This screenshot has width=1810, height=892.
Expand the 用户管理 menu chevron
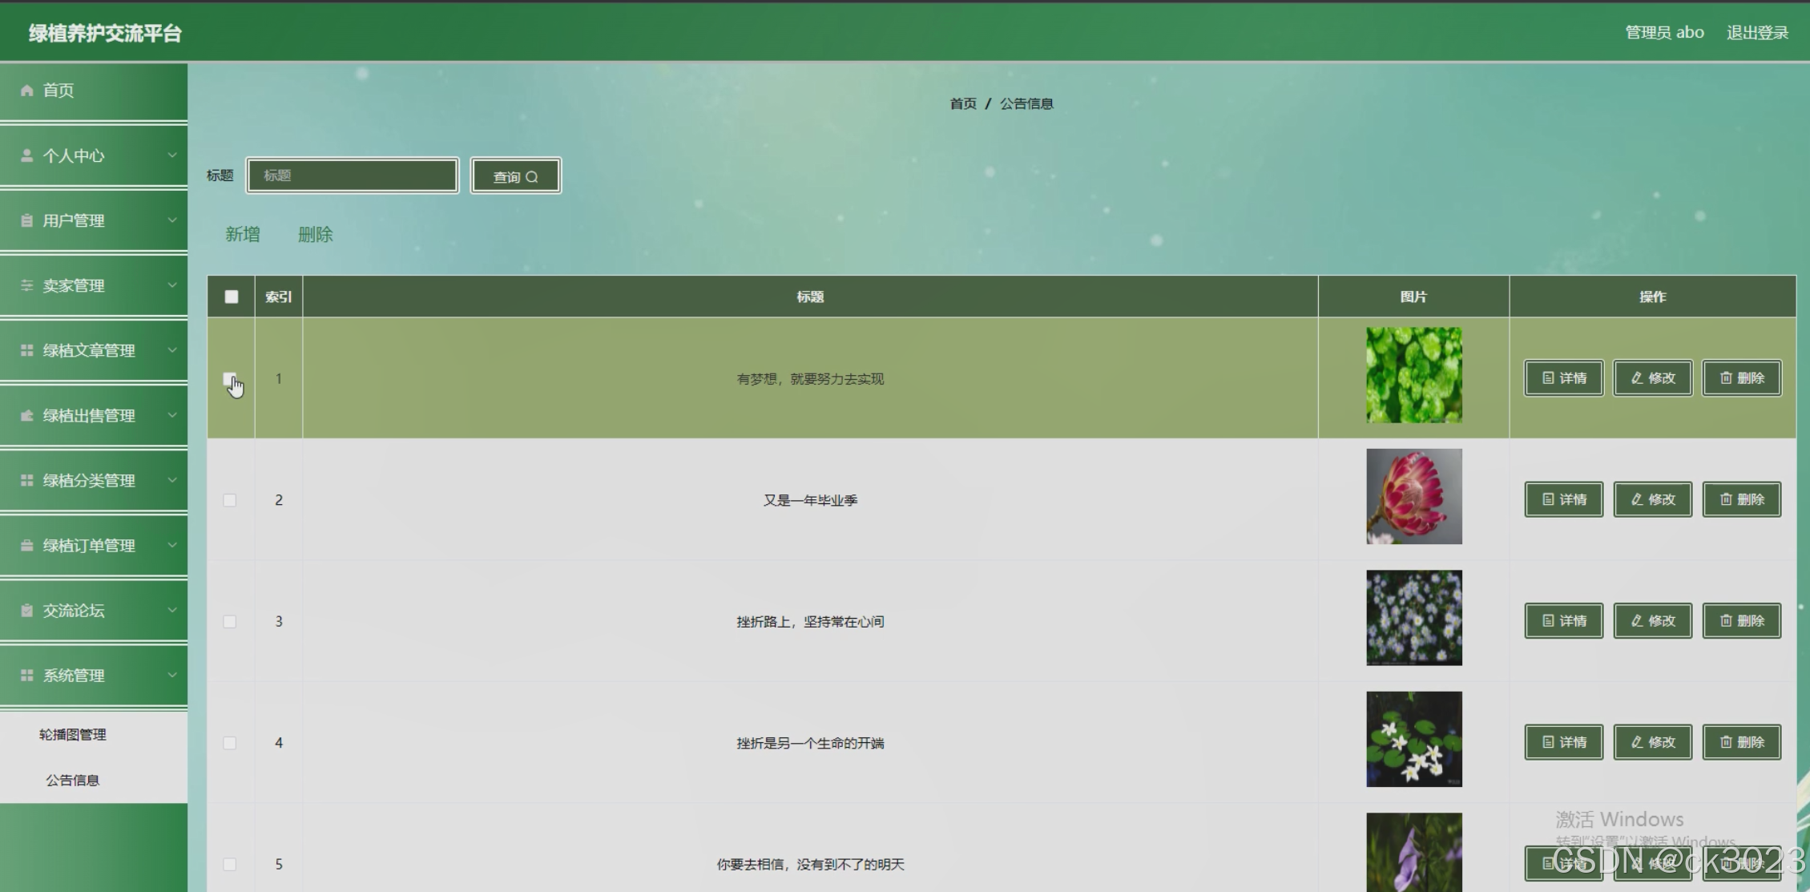[171, 220]
